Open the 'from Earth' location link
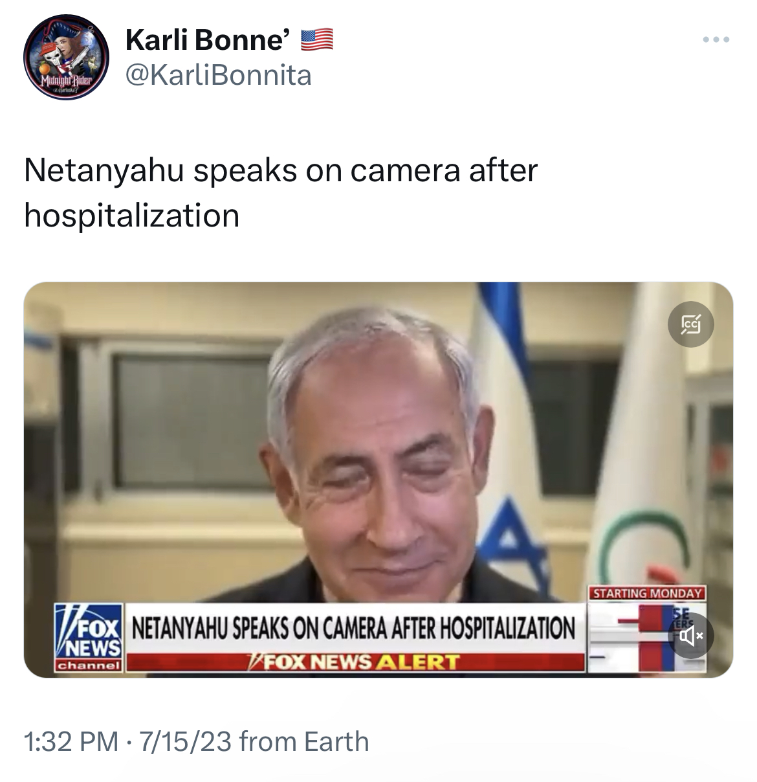This screenshot has height=782, width=757. coord(304,741)
